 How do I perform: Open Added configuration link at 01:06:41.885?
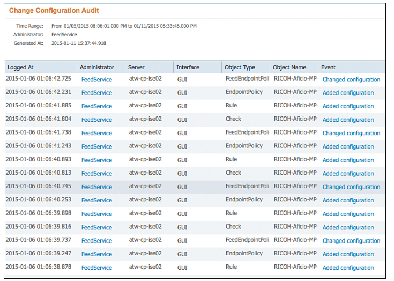point(348,106)
